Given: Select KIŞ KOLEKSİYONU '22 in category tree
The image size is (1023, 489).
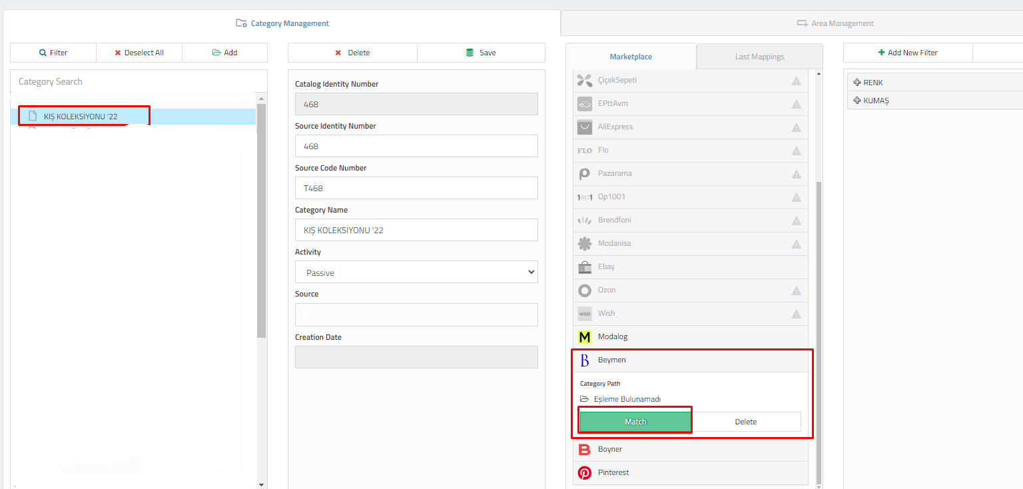Looking at the screenshot, I should pyautogui.click(x=81, y=117).
